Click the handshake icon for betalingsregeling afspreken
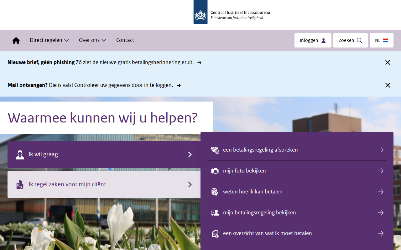Image resolution: width=401 pixels, height=250 pixels. click(215, 150)
